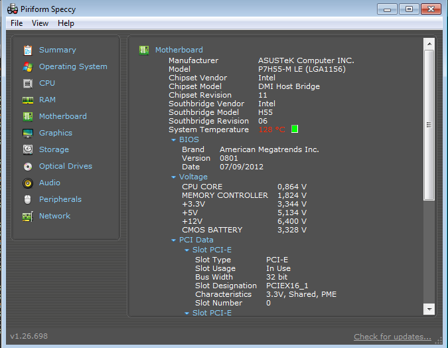Select the CPU section
Viewport: 448px width, 348px height.
click(x=47, y=83)
